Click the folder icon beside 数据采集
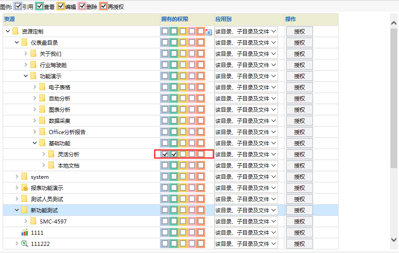This screenshot has height=253, width=399. click(42, 121)
